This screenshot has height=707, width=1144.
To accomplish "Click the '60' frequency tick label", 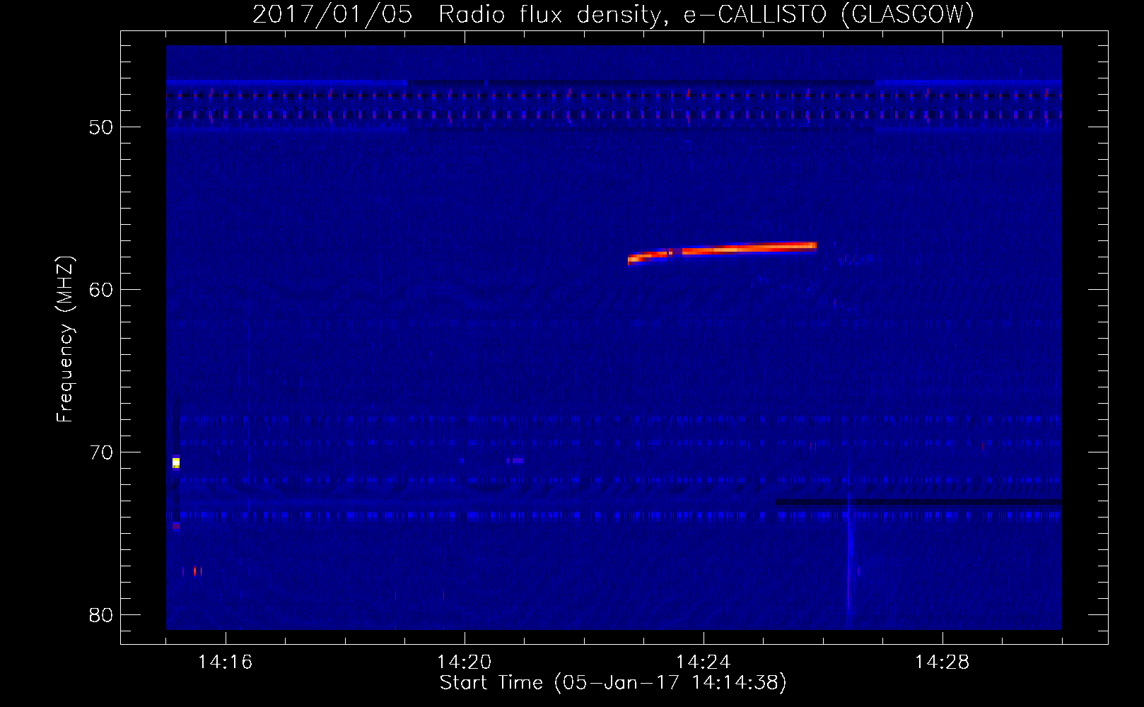I will 101,290.
